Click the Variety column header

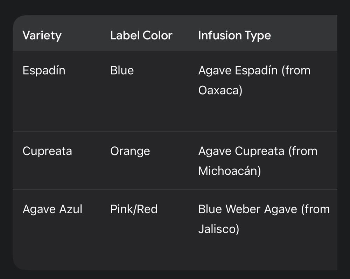click(x=42, y=35)
